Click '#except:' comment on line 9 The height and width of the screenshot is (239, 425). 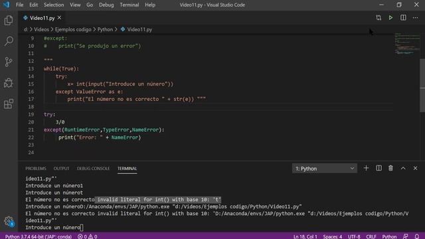pos(55,39)
